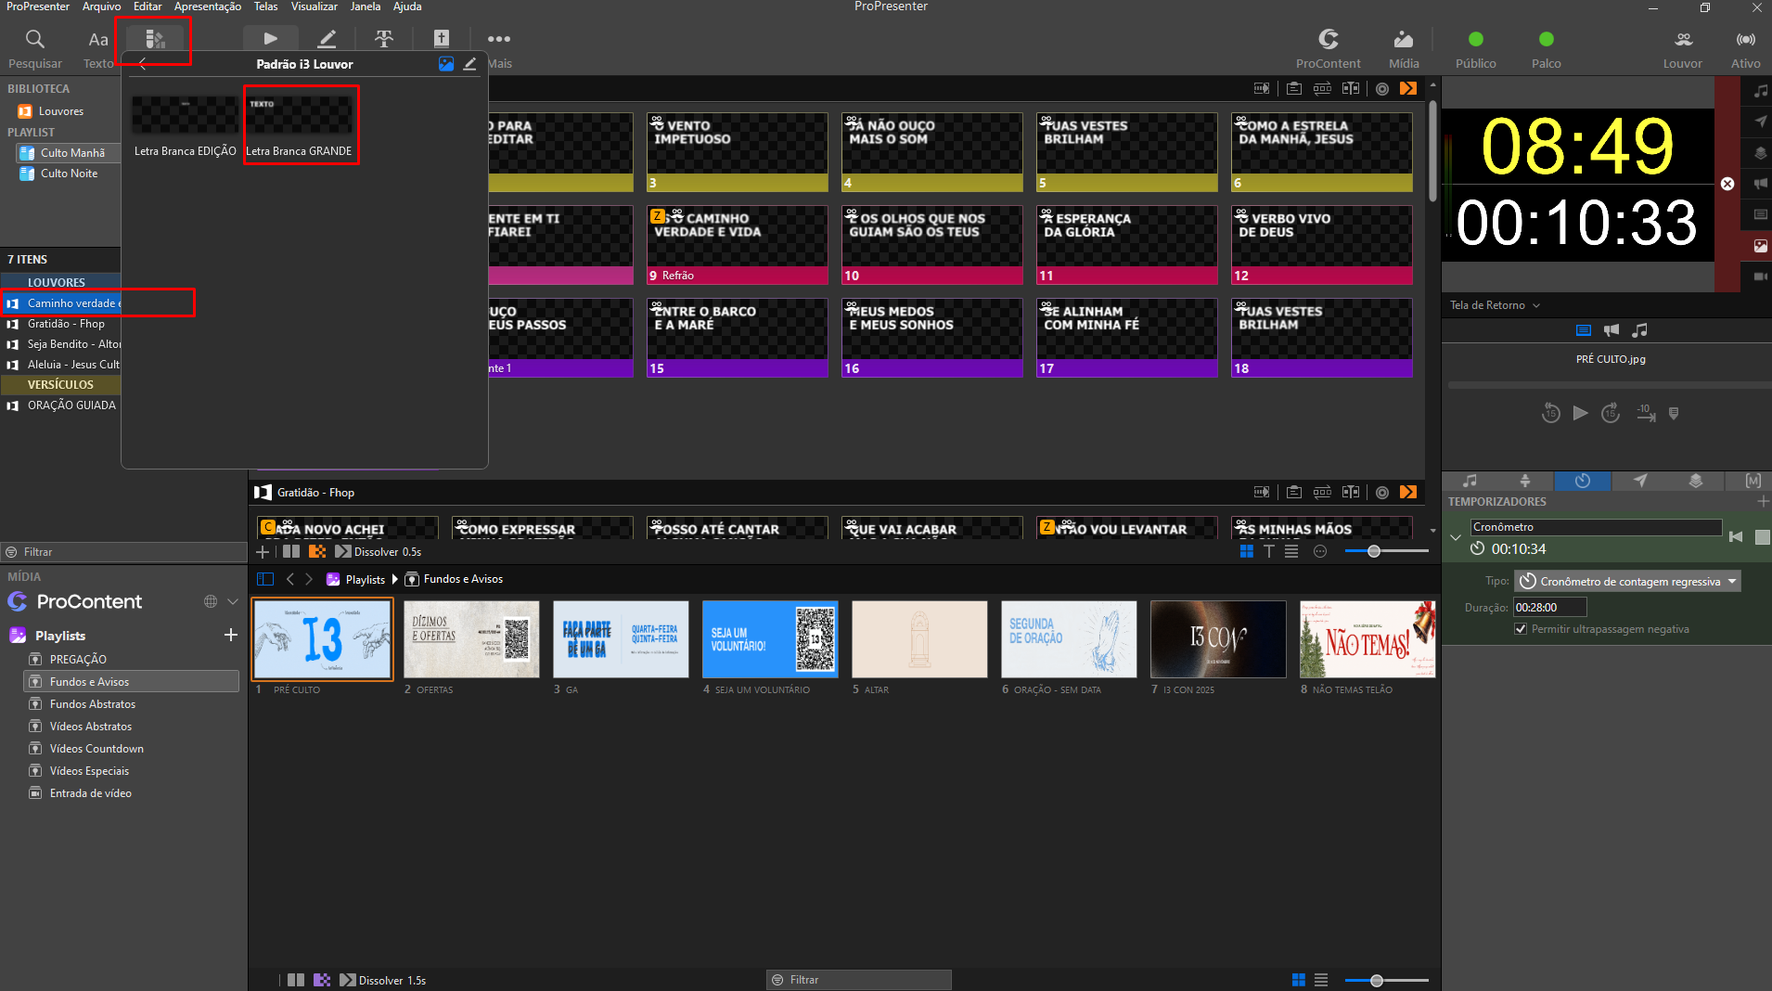Open the ProContent toolbar icon
Screen dimensions: 1772x991
click(x=1328, y=39)
